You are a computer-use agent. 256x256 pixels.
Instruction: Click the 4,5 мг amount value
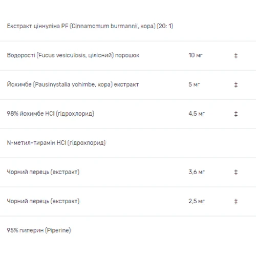click(197, 114)
